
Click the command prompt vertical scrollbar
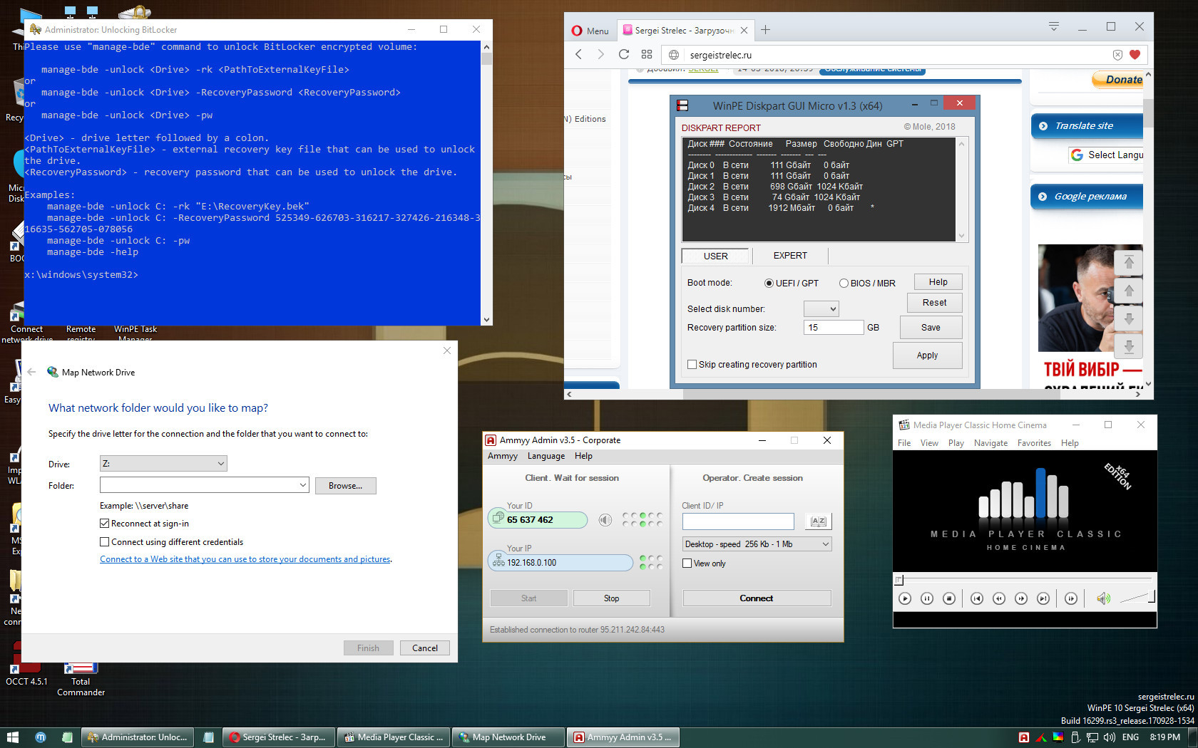[486, 183]
